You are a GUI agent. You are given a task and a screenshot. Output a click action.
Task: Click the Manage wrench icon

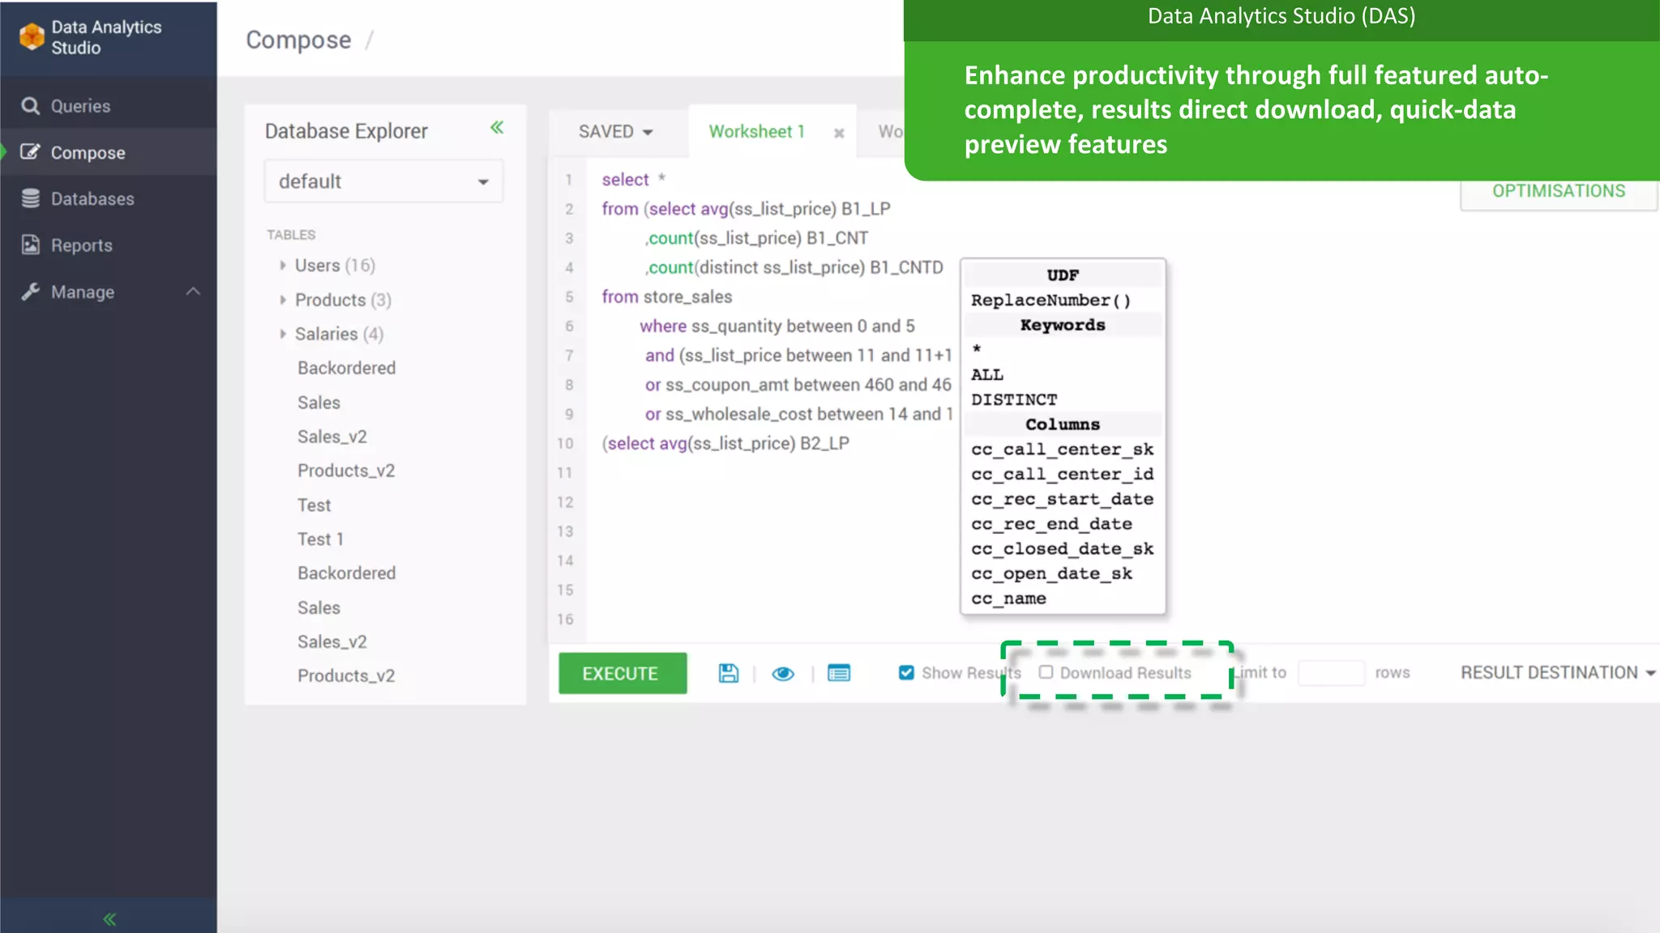point(30,292)
